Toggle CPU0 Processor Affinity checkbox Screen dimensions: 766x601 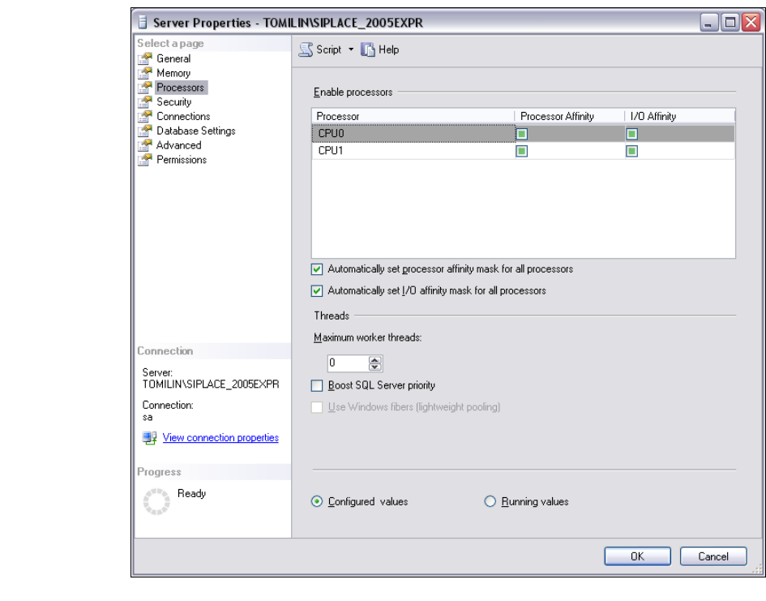pyautogui.click(x=522, y=134)
